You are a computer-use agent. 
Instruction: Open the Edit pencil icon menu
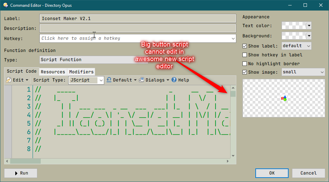pyautogui.click(x=8, y=80)
